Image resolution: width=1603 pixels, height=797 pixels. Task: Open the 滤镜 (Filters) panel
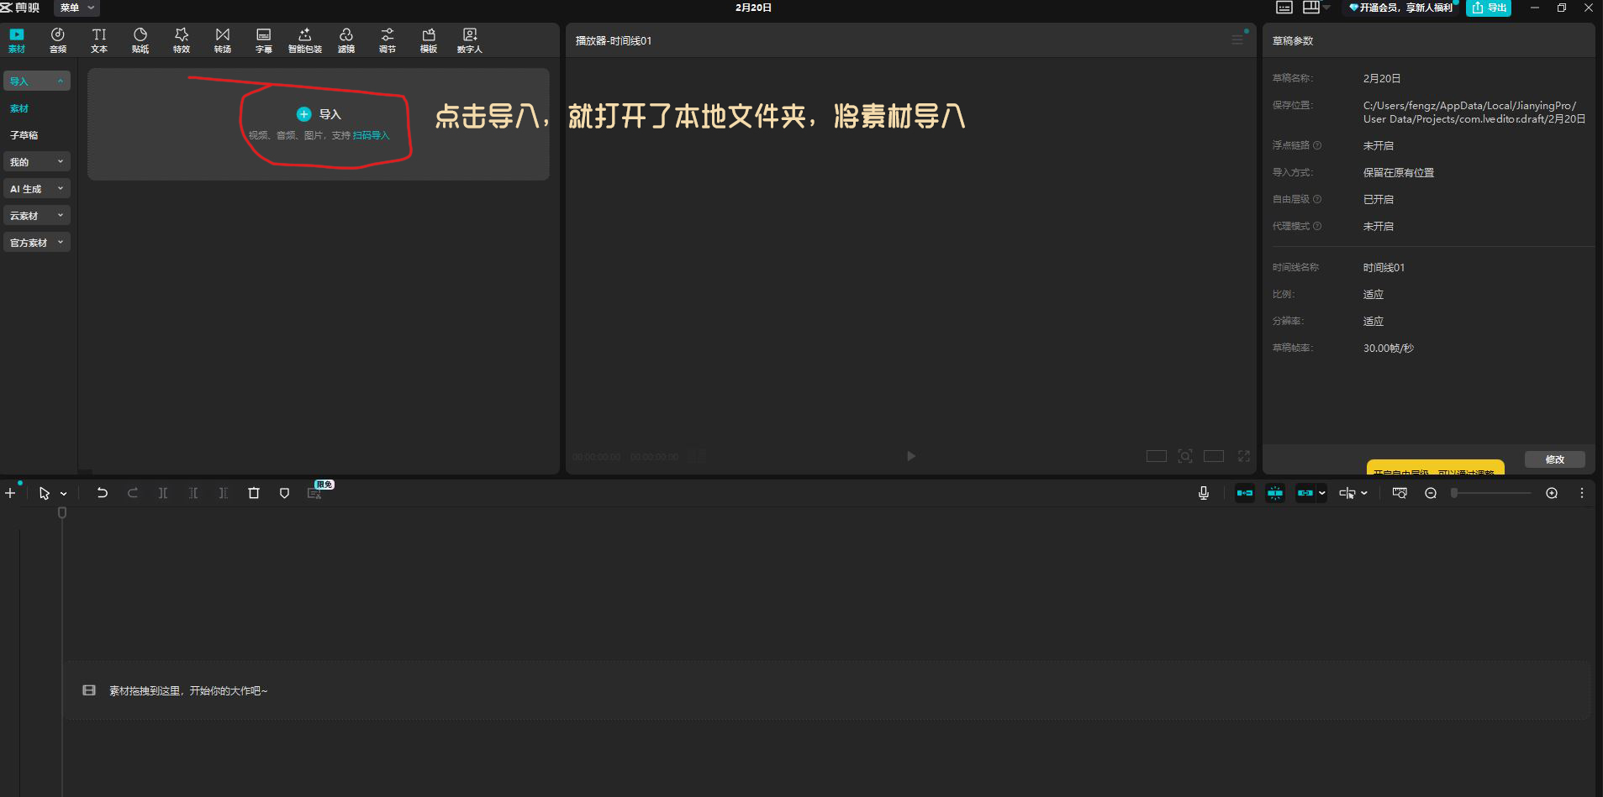345,39
